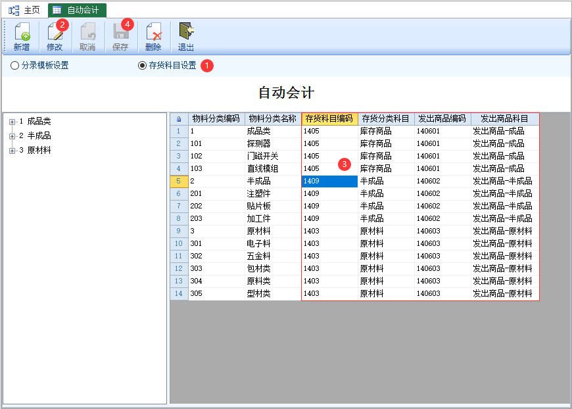
Task: Click category code cell 203
Action: 216,219
